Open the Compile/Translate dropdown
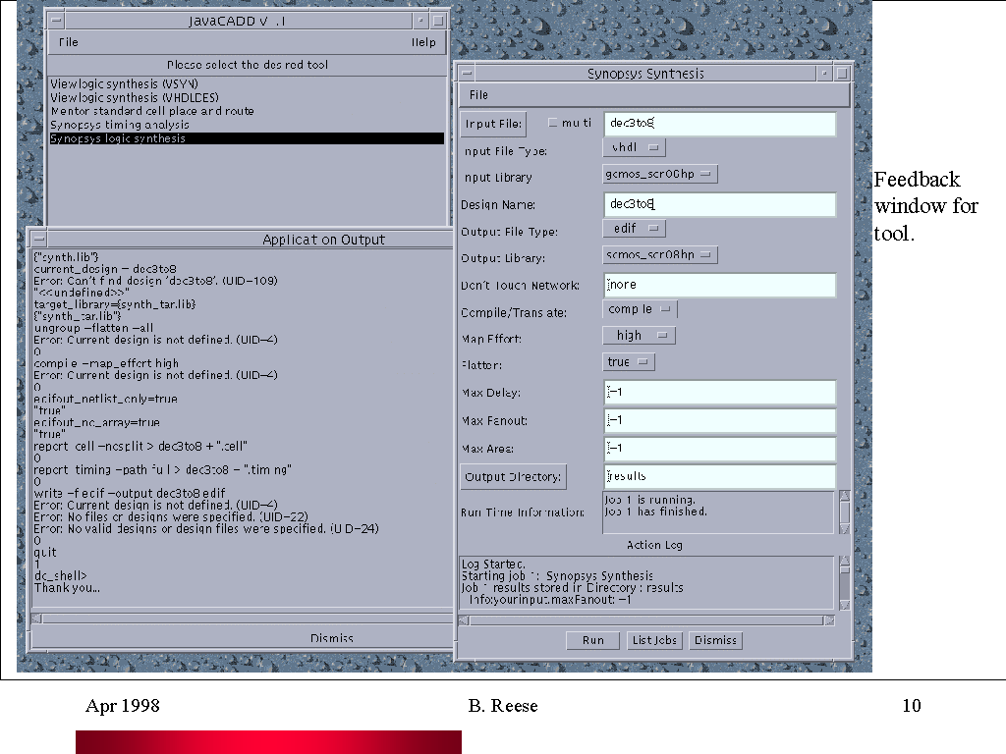This screenshot has height=754, width=1006. (x=640, y=308)
